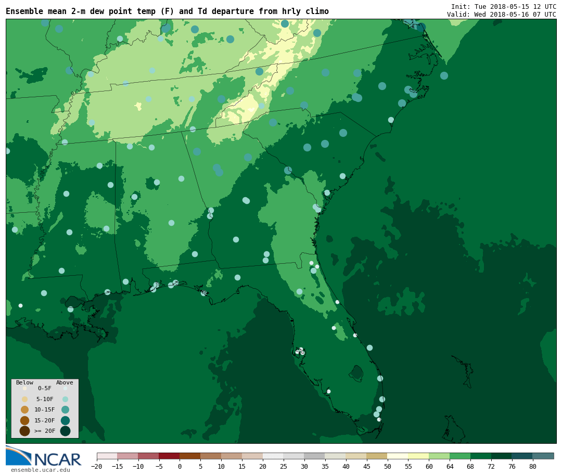562x476 pixels.
Task: Click the NCAR logo
Action: coord(43,456)
